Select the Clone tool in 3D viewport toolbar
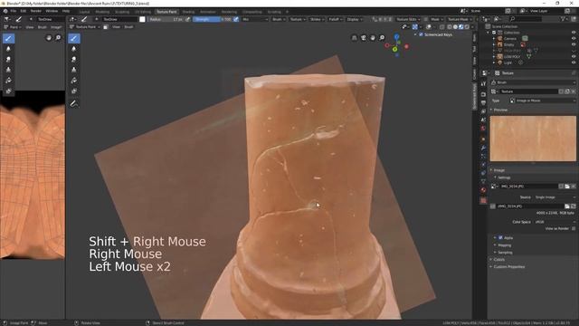 click(74, 70)
